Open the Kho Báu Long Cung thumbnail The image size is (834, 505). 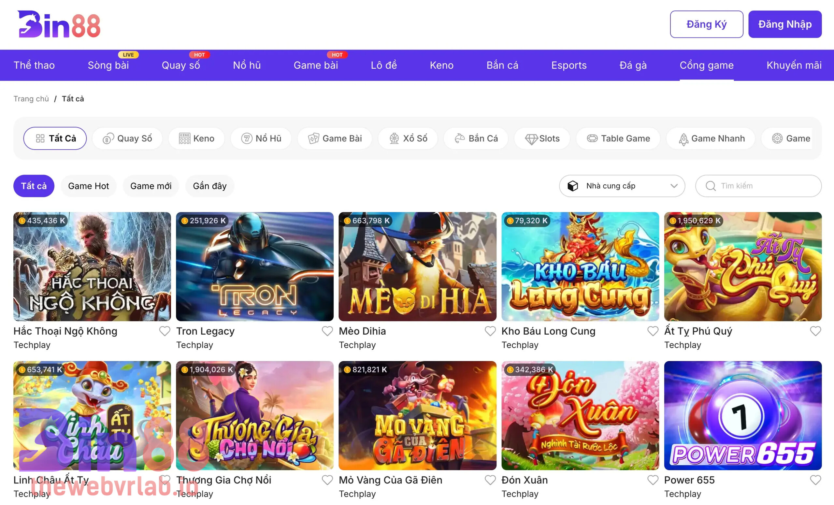pos(580,267)
